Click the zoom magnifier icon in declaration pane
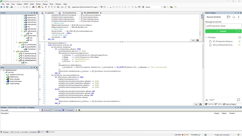Screen dimensions: 242x136 (x=197, y=40)
